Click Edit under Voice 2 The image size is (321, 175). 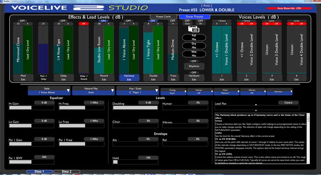(x=247, y=78)
